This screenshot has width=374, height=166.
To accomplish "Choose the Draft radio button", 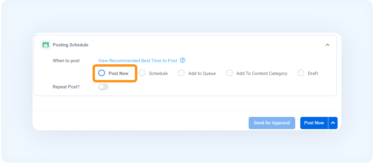I will click(301, 73).
